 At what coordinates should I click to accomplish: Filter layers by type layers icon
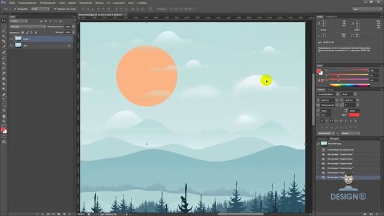tap(50, 22)
